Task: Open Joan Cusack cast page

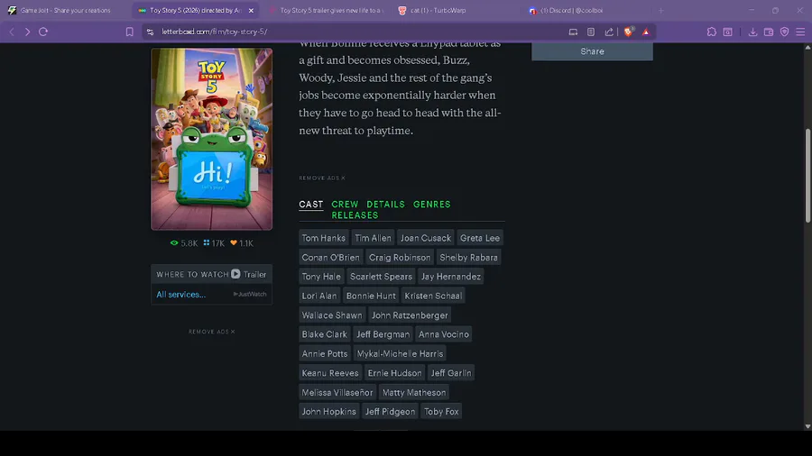Action: click(x=426, y=238)
